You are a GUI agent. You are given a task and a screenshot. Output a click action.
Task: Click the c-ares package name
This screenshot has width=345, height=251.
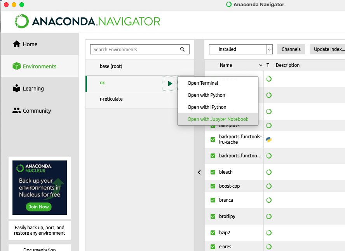(x=225, y=247)
